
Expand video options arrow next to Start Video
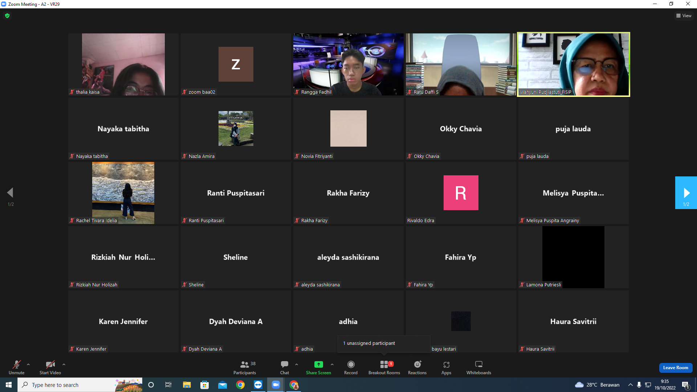coord(64,364)
